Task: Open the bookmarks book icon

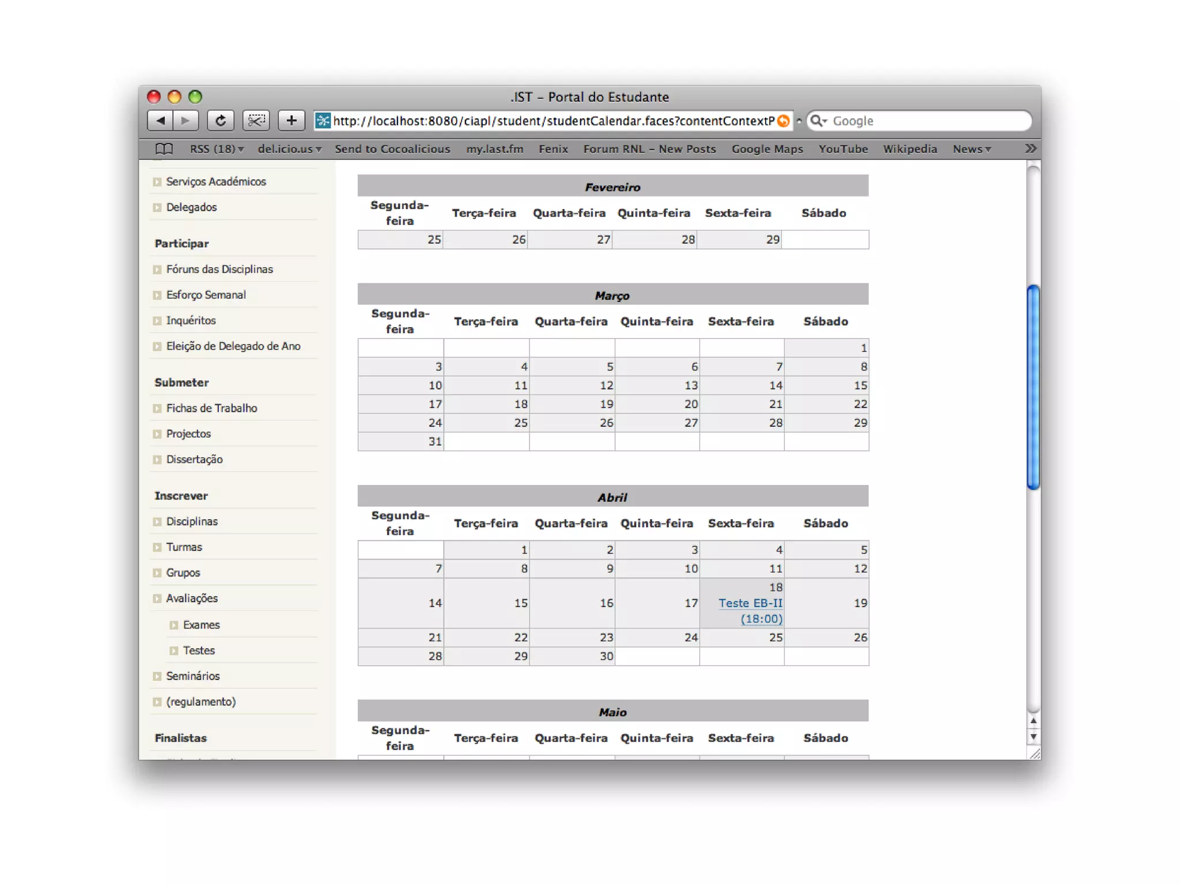Action: pyautogui.click(x=164, y=149)
